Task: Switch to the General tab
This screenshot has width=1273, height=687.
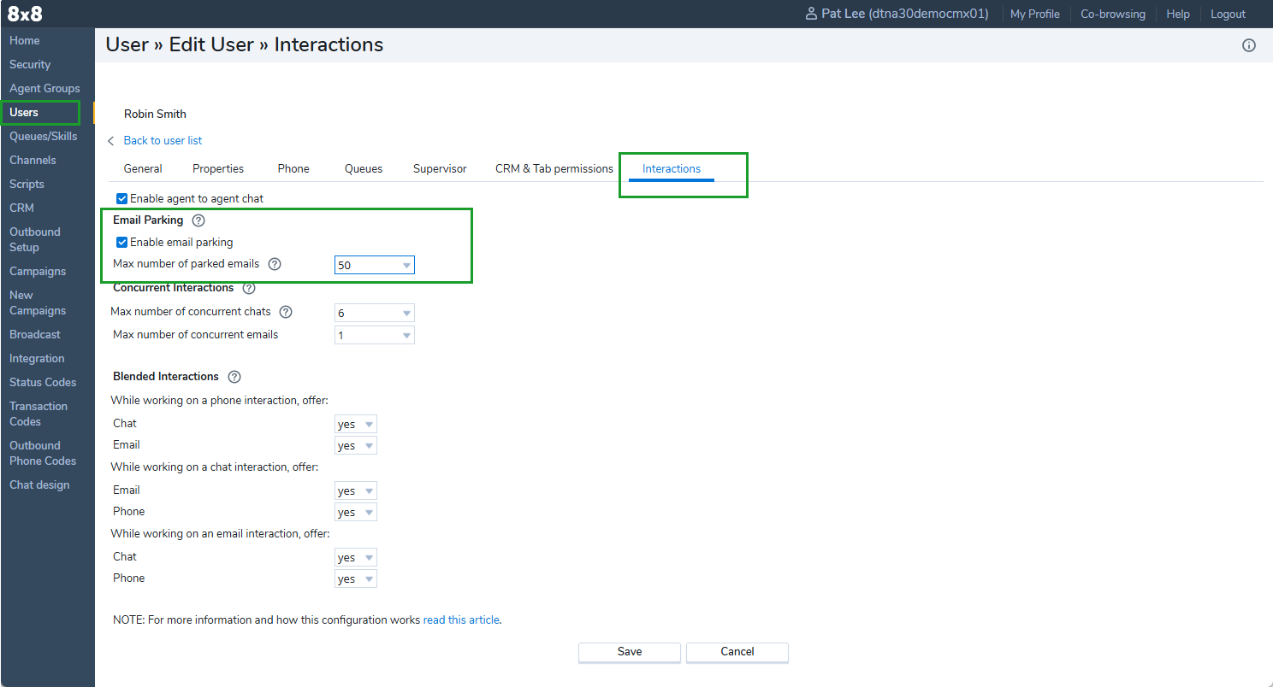Action: coord(143,169)
